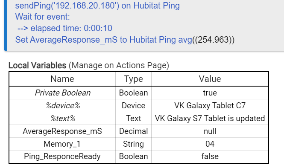Click the null value of AverageResponse_mS
The height and width of the screenshot is (168, 284).
click(x=210, y=131)
